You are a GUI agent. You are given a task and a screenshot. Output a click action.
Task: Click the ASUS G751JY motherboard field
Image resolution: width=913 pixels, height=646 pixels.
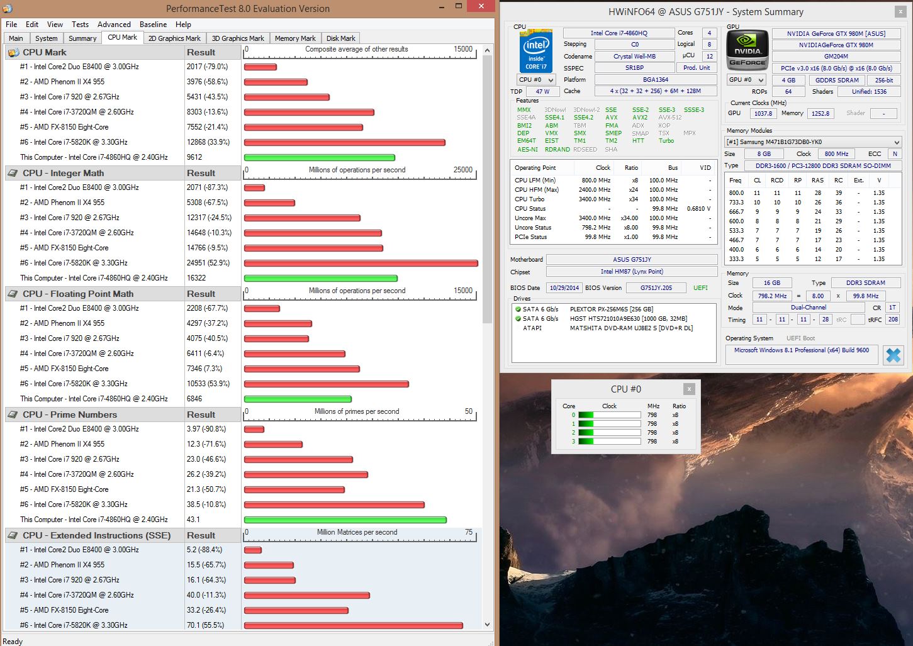pyautogui.click(x=632, y=260)
